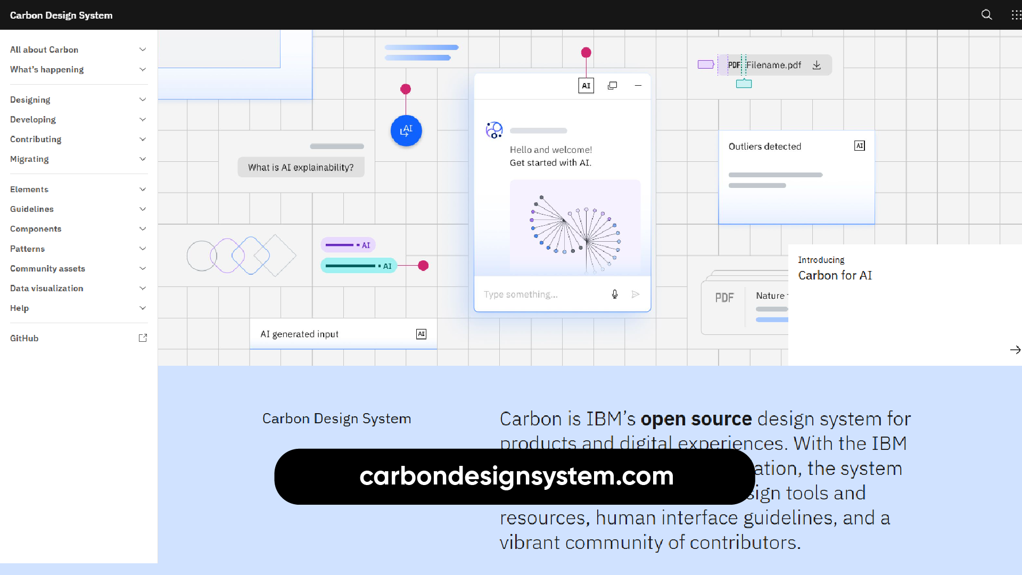Click the AI tag on the AI generated input field
Image resolution: width=1022 pixels, height=575 pixels.
421,334
